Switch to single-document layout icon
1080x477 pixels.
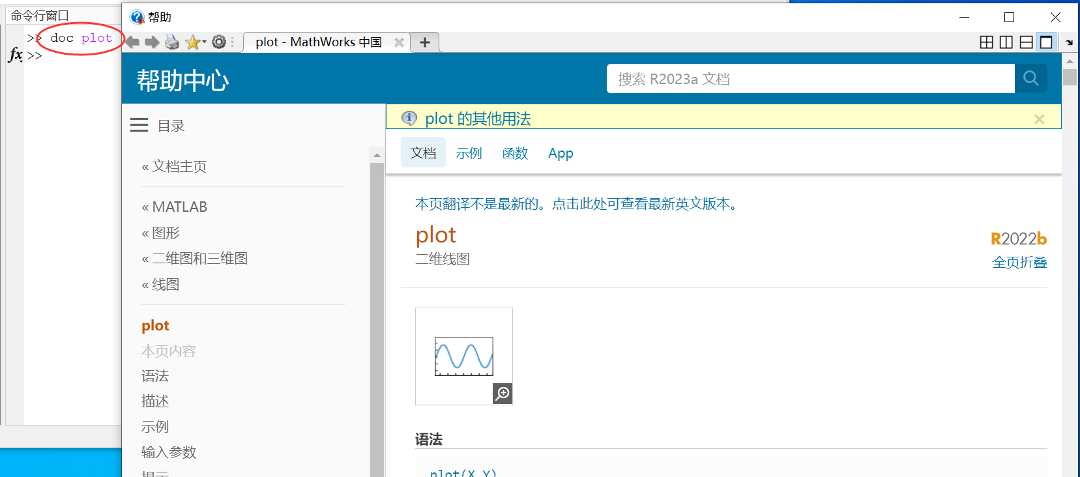coord(1046,42)
